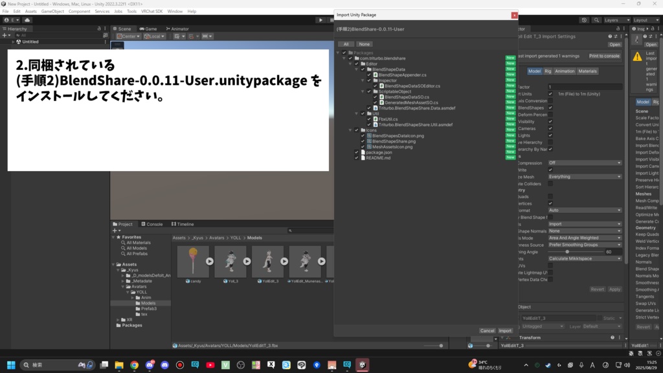Click the All selection button
This screenshot has width=663, height=373.
[346, 44]
